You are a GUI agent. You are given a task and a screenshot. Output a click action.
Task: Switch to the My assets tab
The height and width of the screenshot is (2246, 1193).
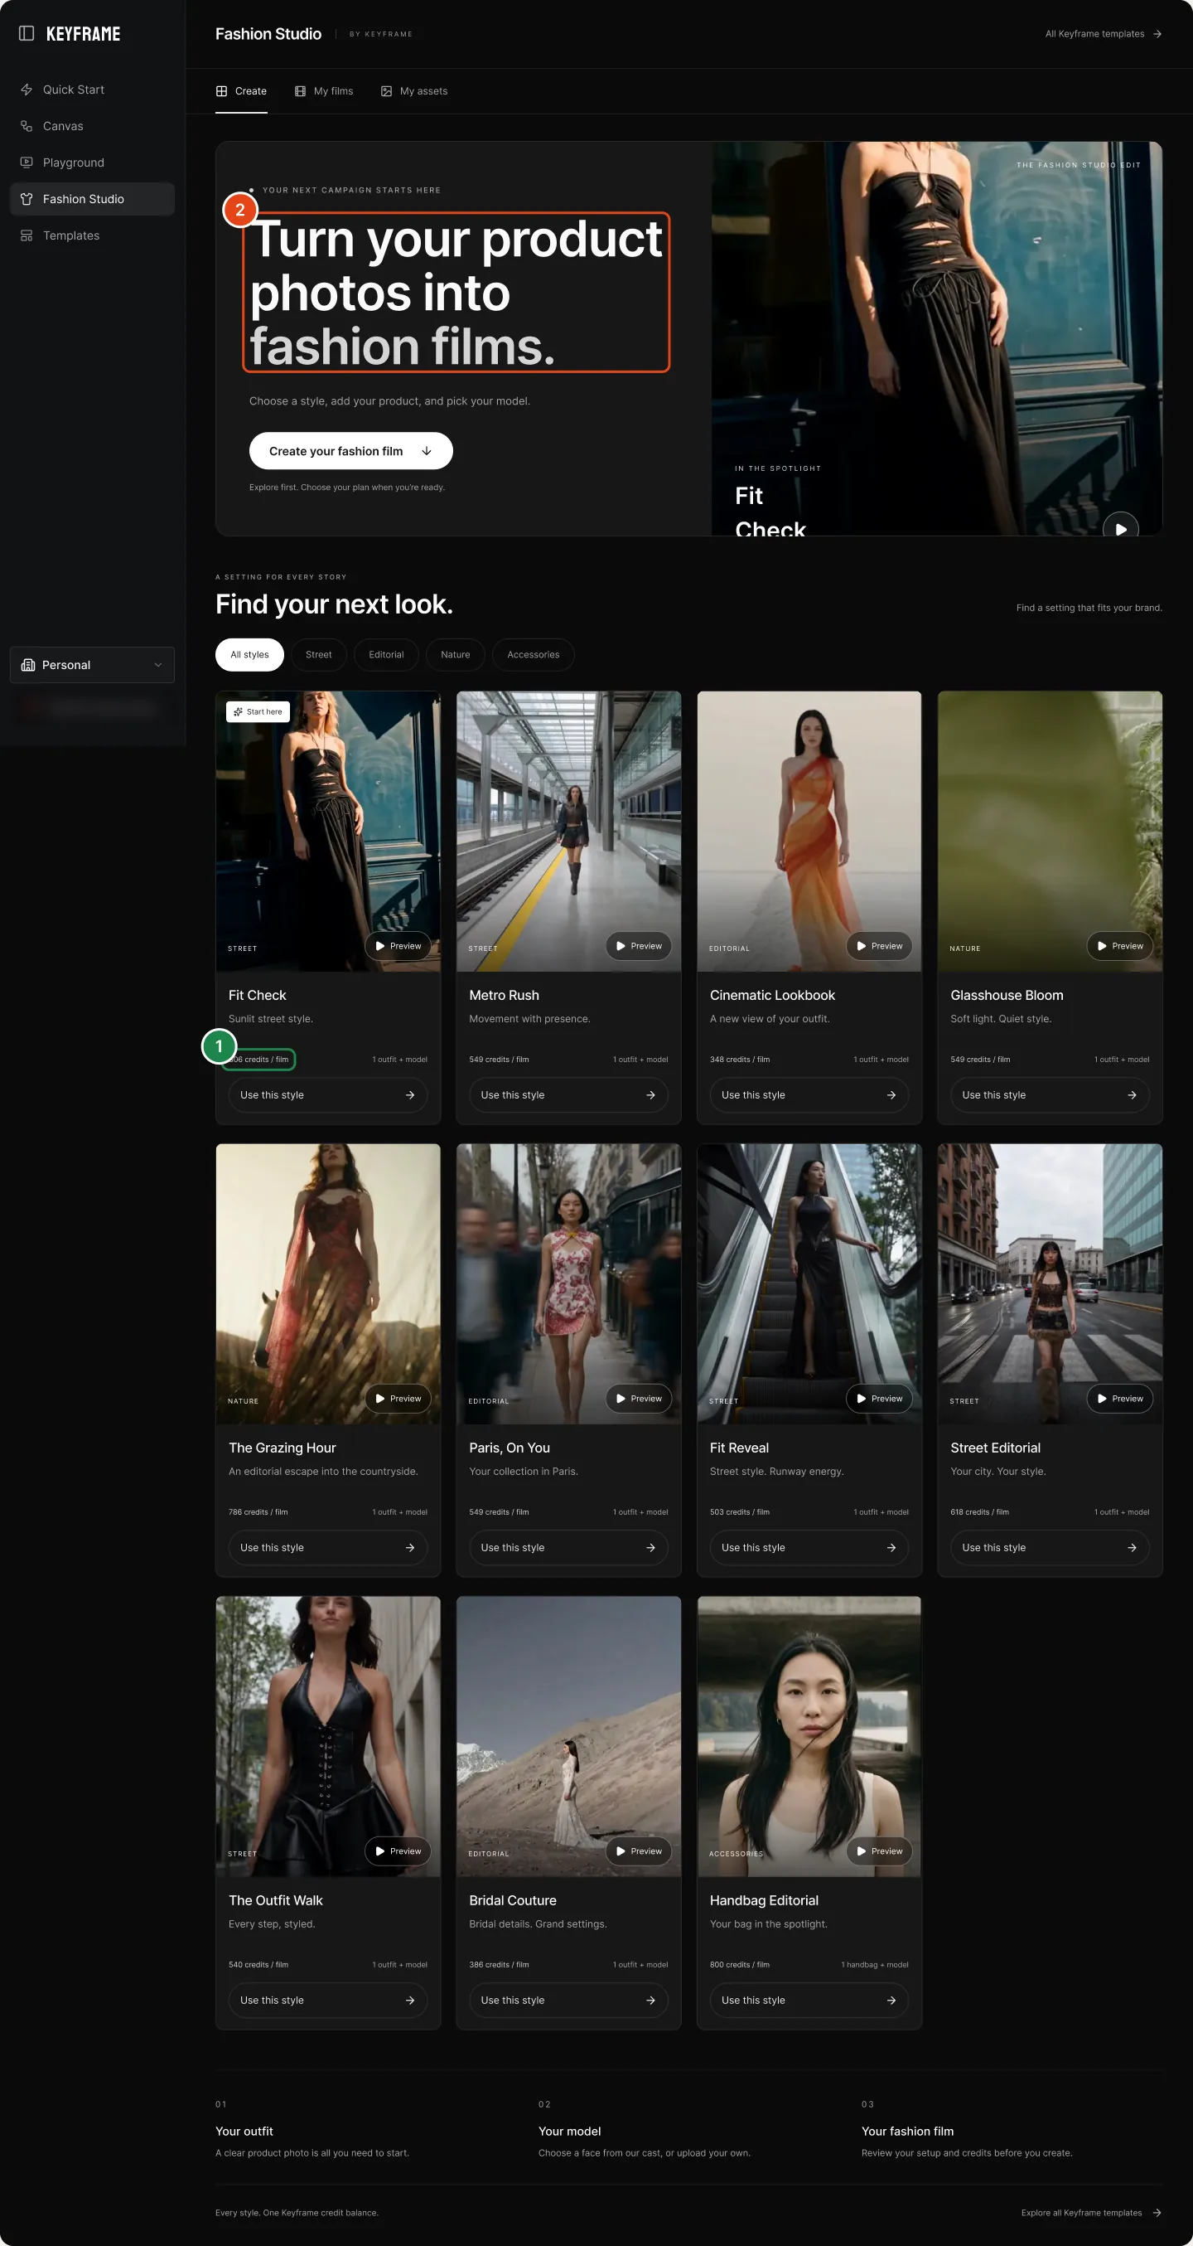(x=415, y=91)
